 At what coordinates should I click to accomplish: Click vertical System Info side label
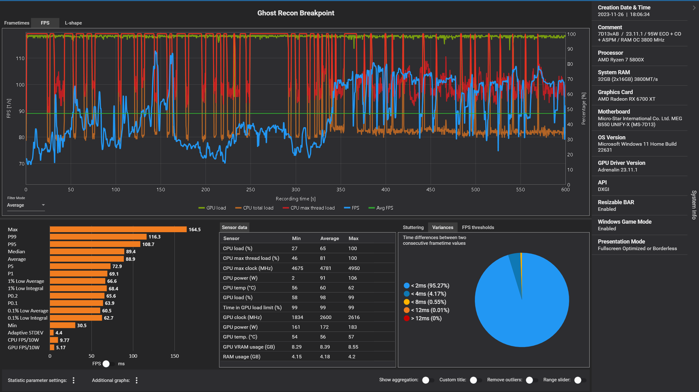pos(694,205)
